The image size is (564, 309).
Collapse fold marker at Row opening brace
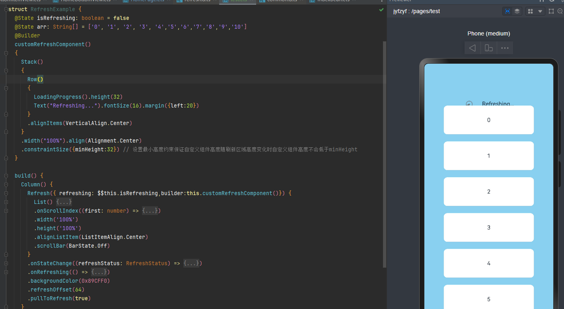coord(6,88)
